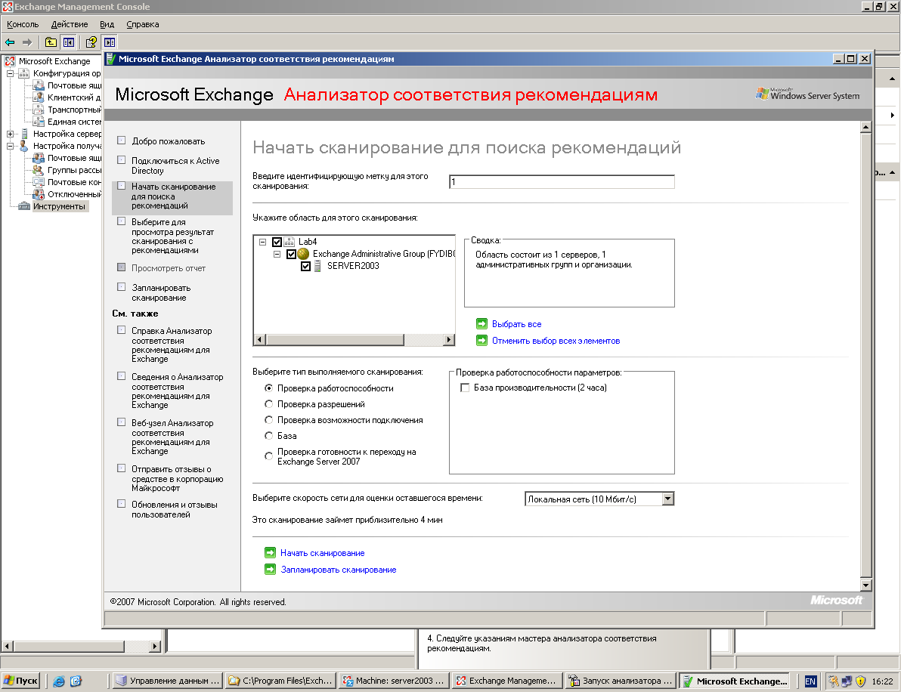The image size is (901, 692).
Task: Click the Back arrow toolbar icon
Action: pyautogui.click(x=10, y=42)
